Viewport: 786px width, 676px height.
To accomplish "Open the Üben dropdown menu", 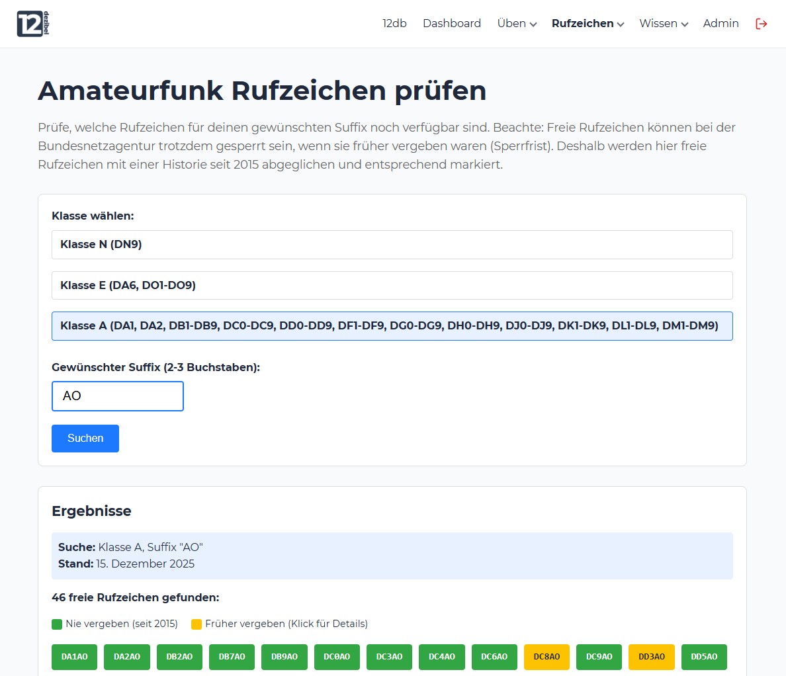I will (x=517, y=23).
